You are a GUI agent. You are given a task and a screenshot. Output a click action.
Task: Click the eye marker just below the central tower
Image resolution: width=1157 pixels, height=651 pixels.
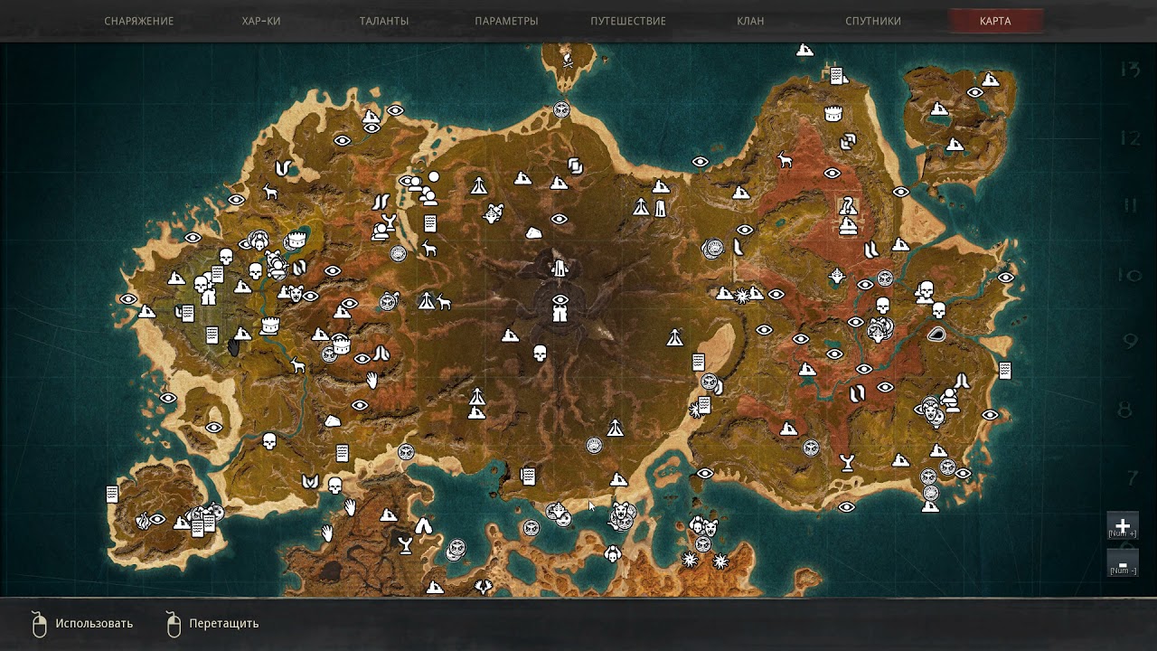pyautogui.click(x=560, y=299)
